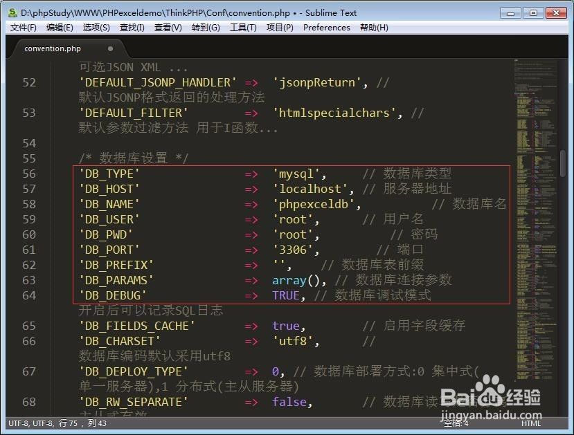Viewport: 574px width, 435px height.
Task: Click the Sublime Text icon in the title bar
Action: (11, 12)
